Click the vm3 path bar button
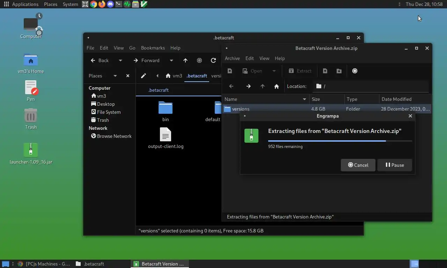Viewport: 447px width, 268px height. click(x=174, y=76)
